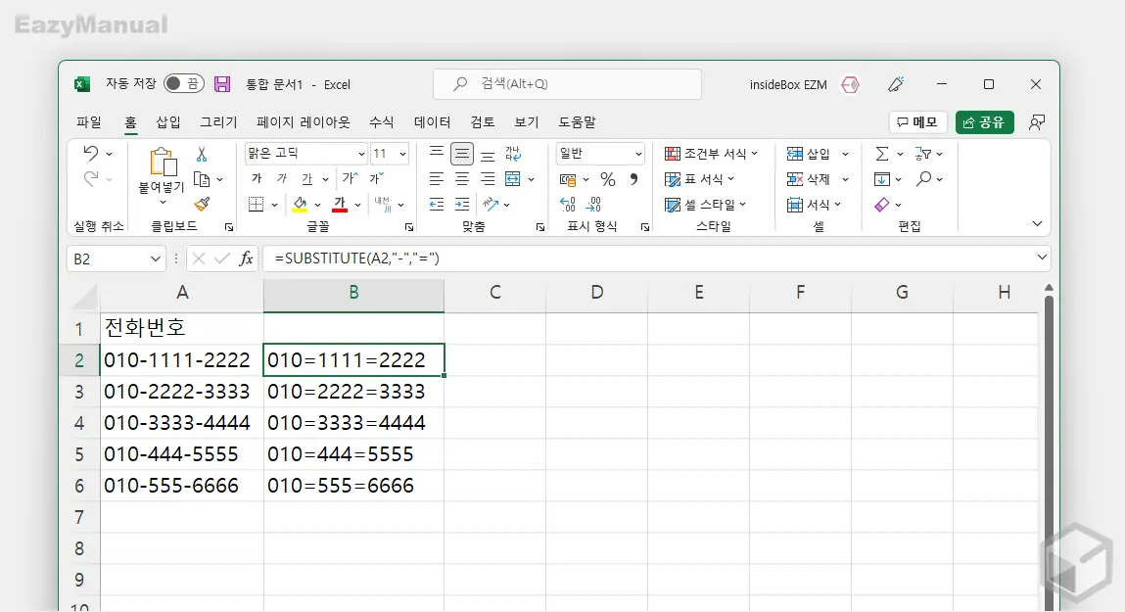Viewport: 1125px width, 612px height.
Task: Open the 파일 menu
Action: (x=89, y=121)
